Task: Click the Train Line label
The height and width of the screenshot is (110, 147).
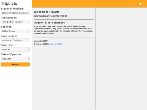Action: click(x=7, y=45)
